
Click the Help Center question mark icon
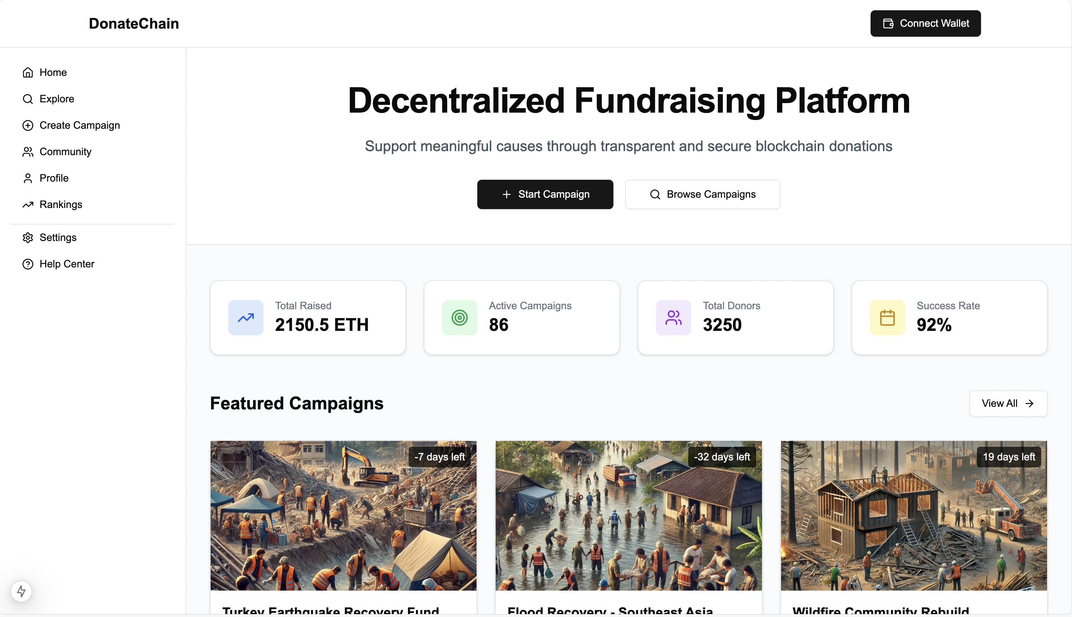pyautogui.click(x=28, y=264)
